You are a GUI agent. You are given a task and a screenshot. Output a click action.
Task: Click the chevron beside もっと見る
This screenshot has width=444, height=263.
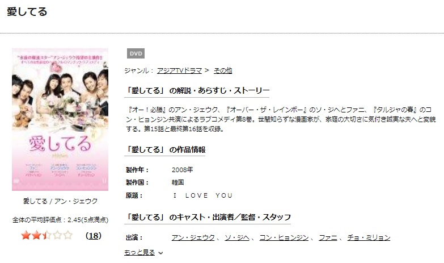[x=160, y=253]
